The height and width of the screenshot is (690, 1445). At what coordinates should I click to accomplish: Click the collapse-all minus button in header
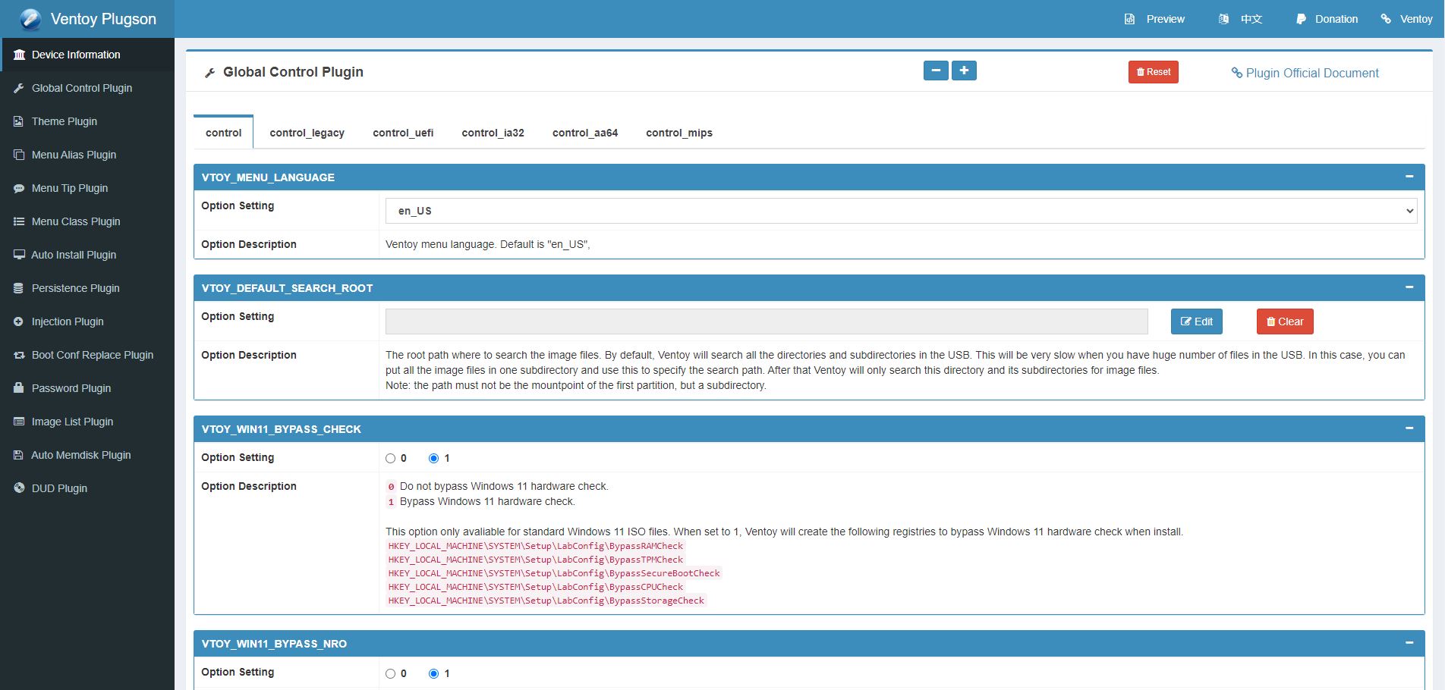click(x=936, y=71)
